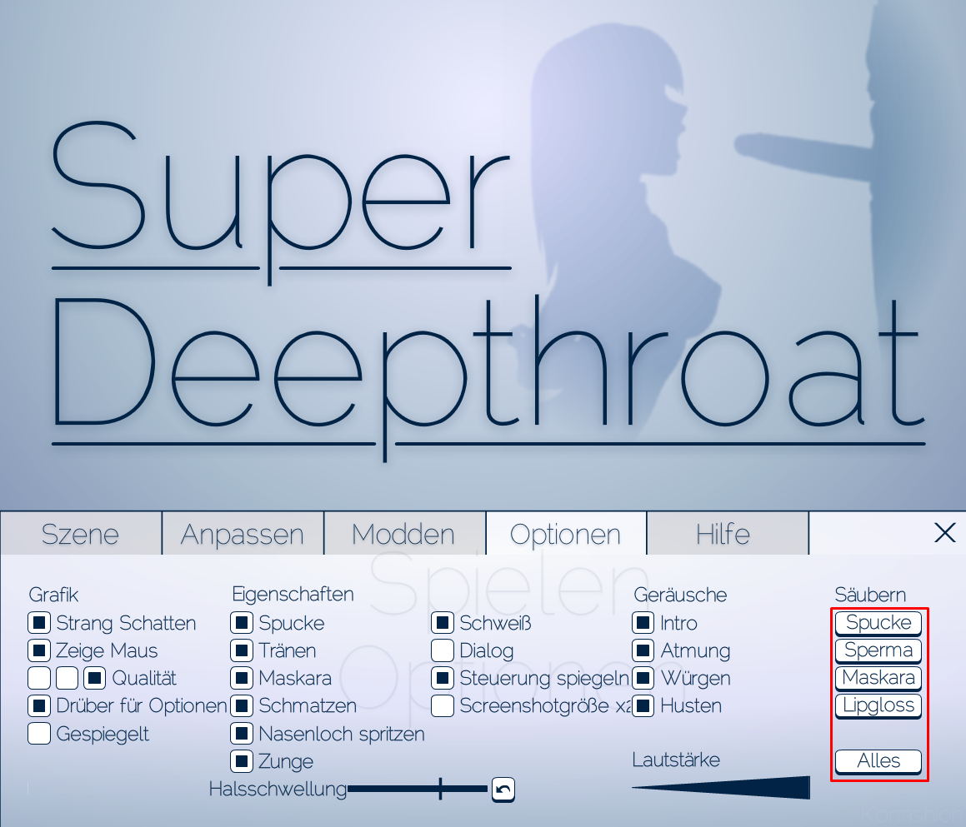This screenshot has width=966, height=827.
Task: Disable the Zeige Maus option
Action: tap(39, 650)
